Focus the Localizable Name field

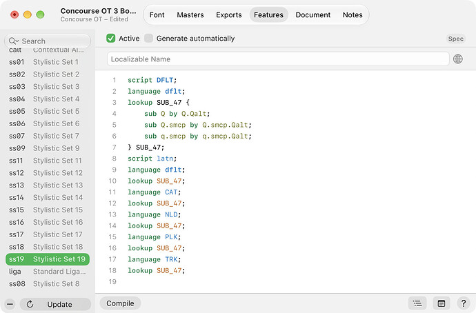278,59
